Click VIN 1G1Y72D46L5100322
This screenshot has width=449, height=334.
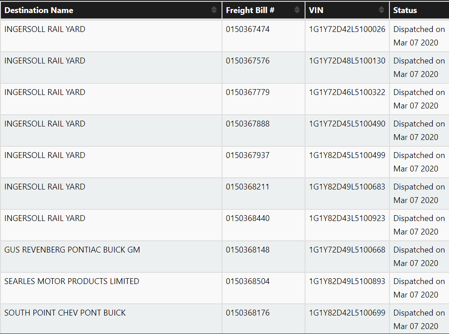pyautogui.click(x=347, y=92)
